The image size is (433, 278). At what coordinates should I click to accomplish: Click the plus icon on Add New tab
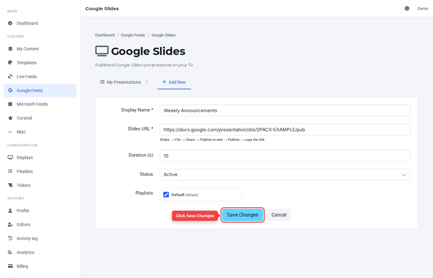tap(164, 82)
